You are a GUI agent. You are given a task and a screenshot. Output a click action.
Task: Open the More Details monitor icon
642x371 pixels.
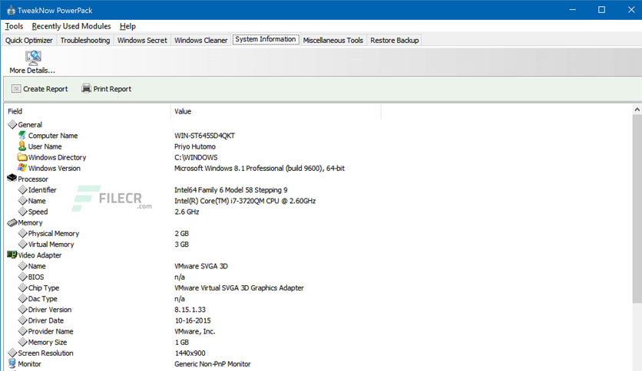(33, 57)
